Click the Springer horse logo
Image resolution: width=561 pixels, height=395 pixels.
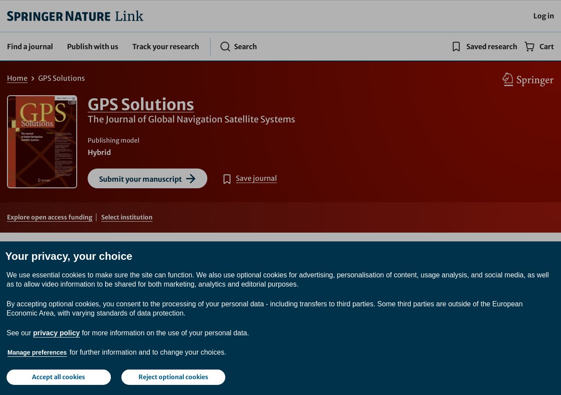click(x=528, y=79)
